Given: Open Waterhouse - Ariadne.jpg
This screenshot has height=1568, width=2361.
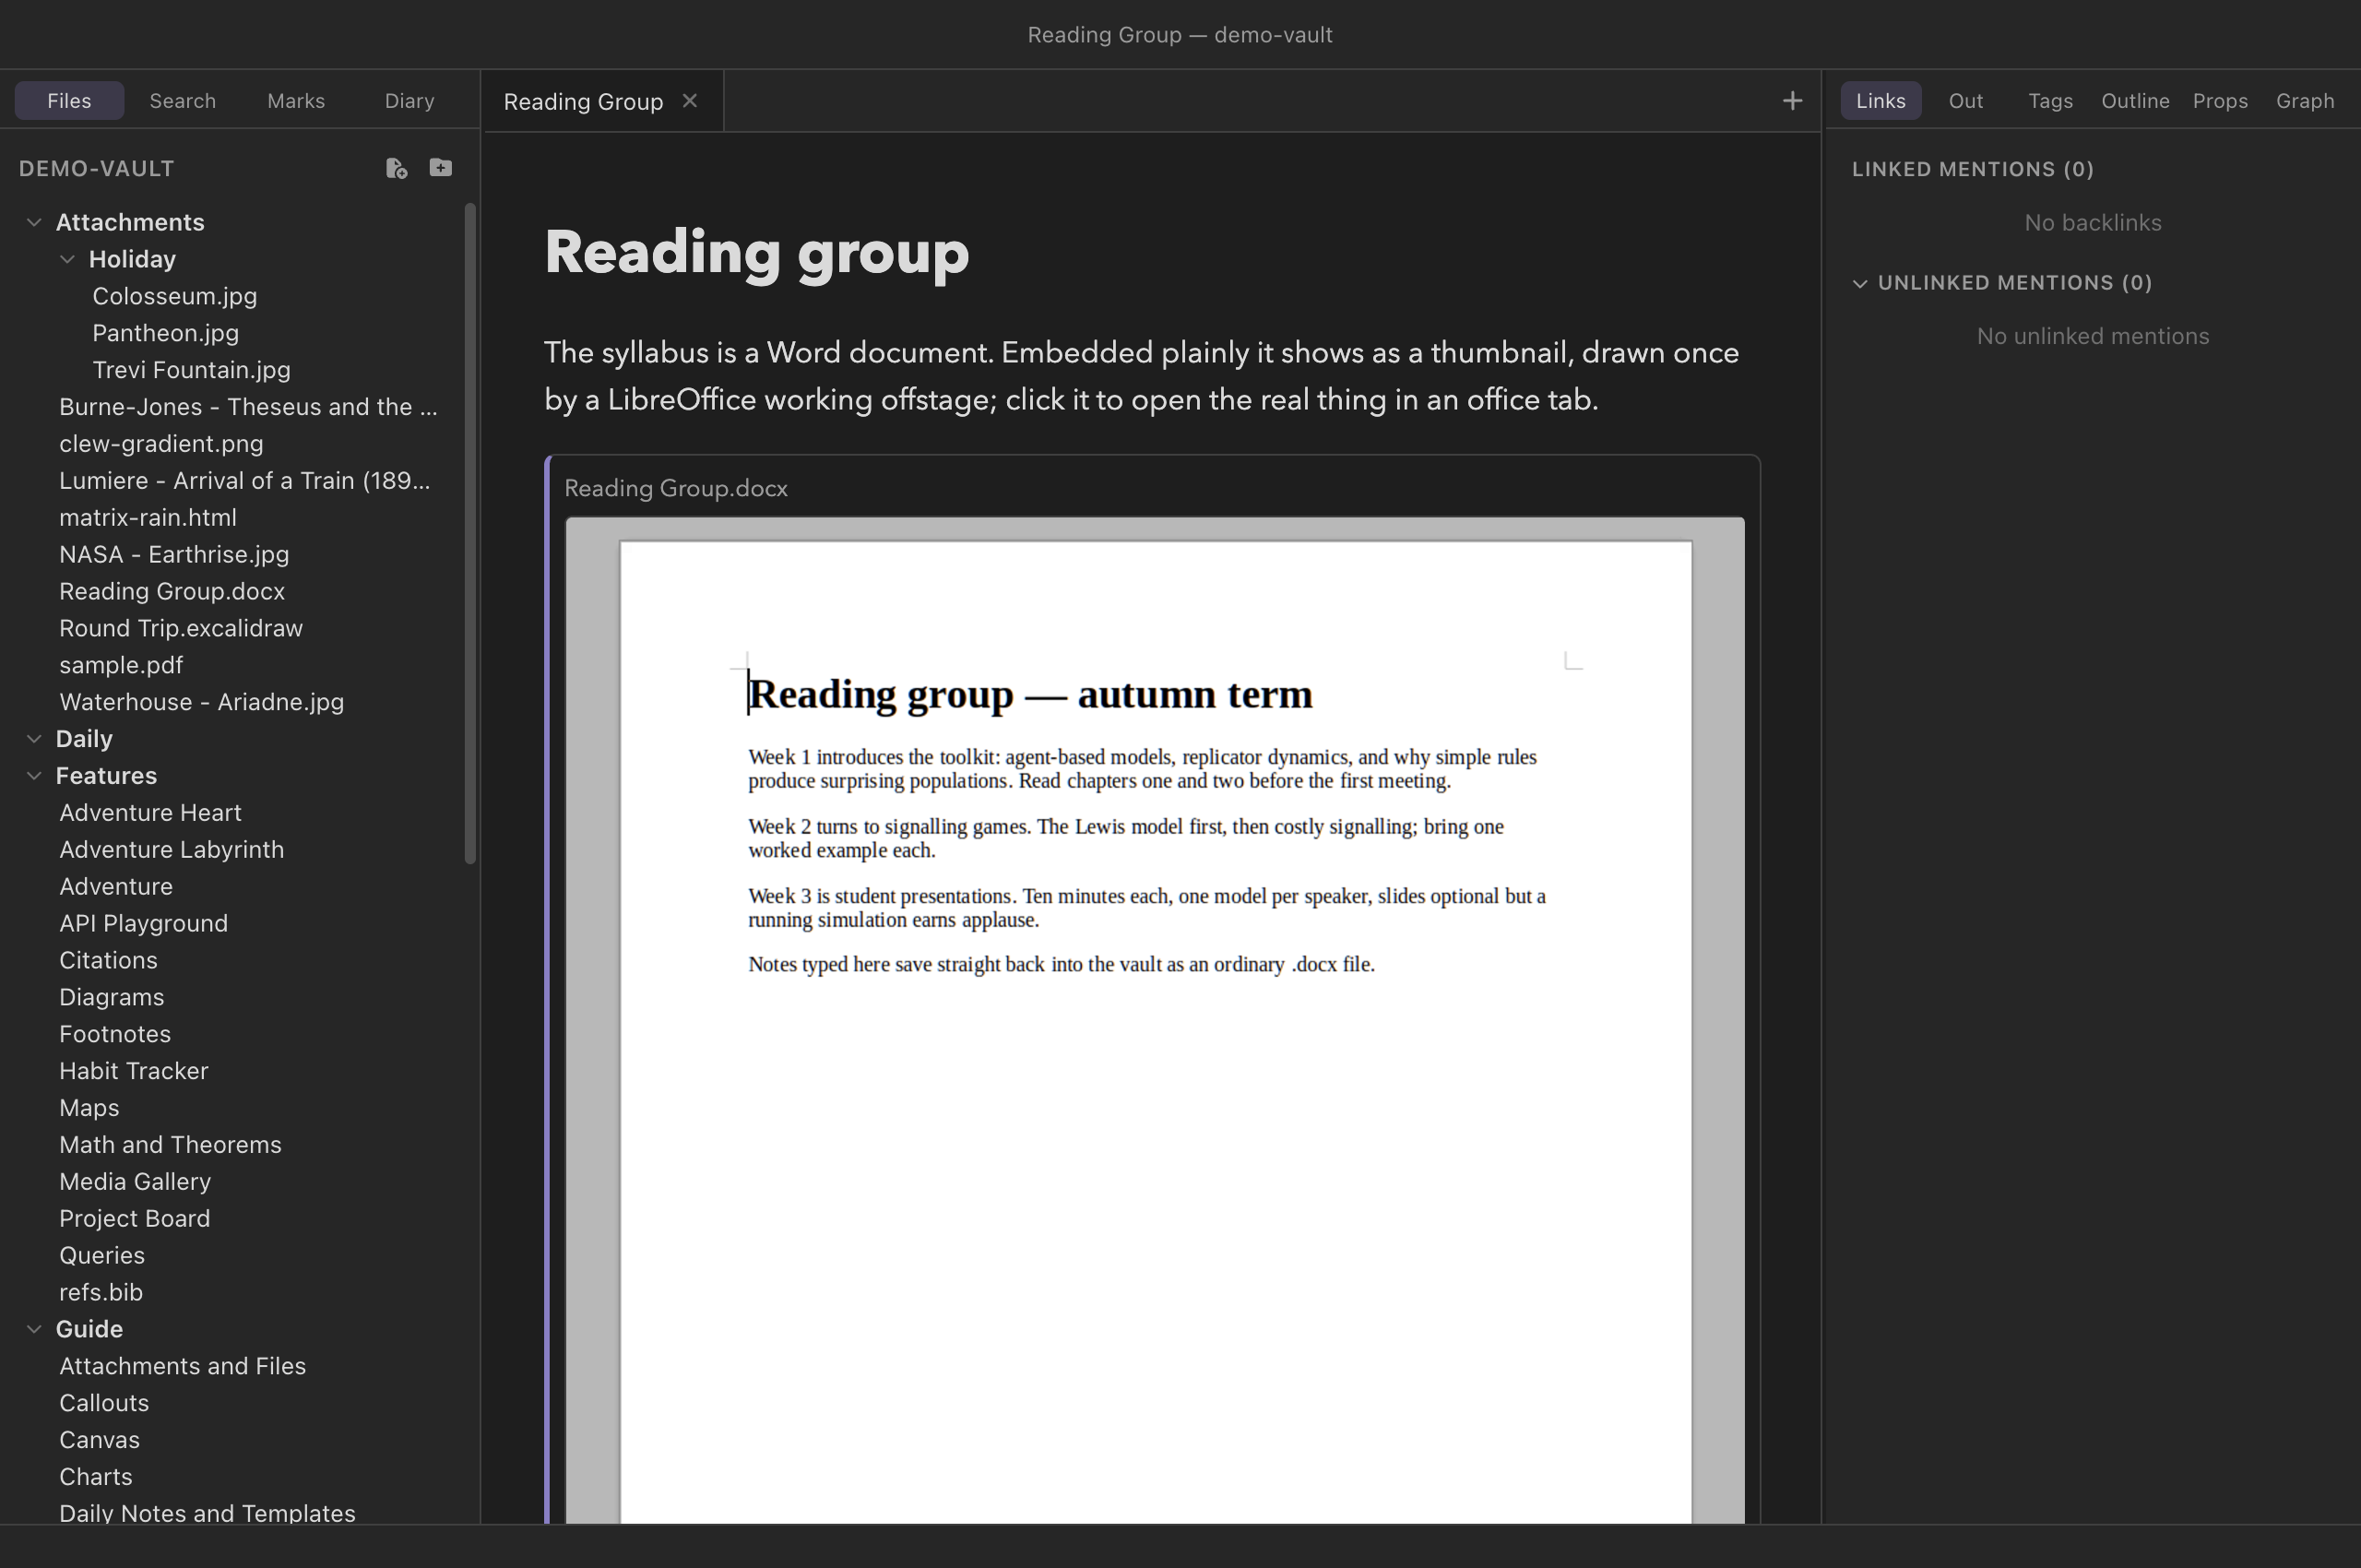Looking at the screenshot, I should click(201, 702).
